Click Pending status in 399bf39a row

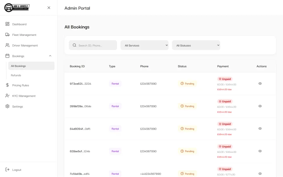click(187, 106)
